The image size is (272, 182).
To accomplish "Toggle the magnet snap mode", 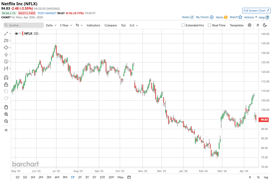I will (x=6, y=77).
